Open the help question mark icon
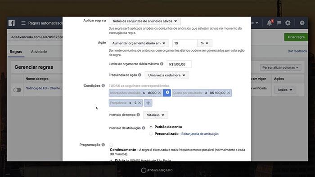315x177 pixels. [302, 23]
